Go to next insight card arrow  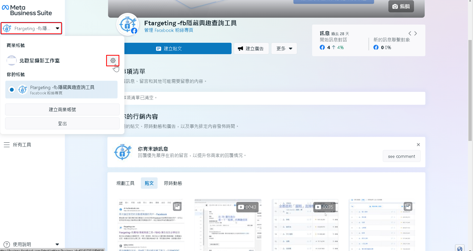pyautogui.click(x=415, y=33)
